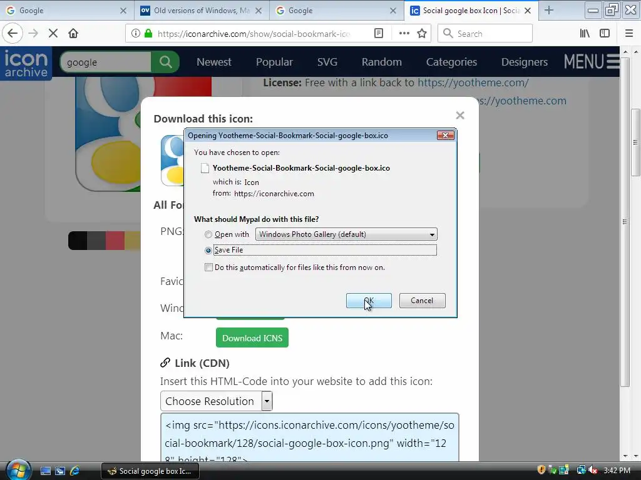Open the Library icon in toolbar

585,34
